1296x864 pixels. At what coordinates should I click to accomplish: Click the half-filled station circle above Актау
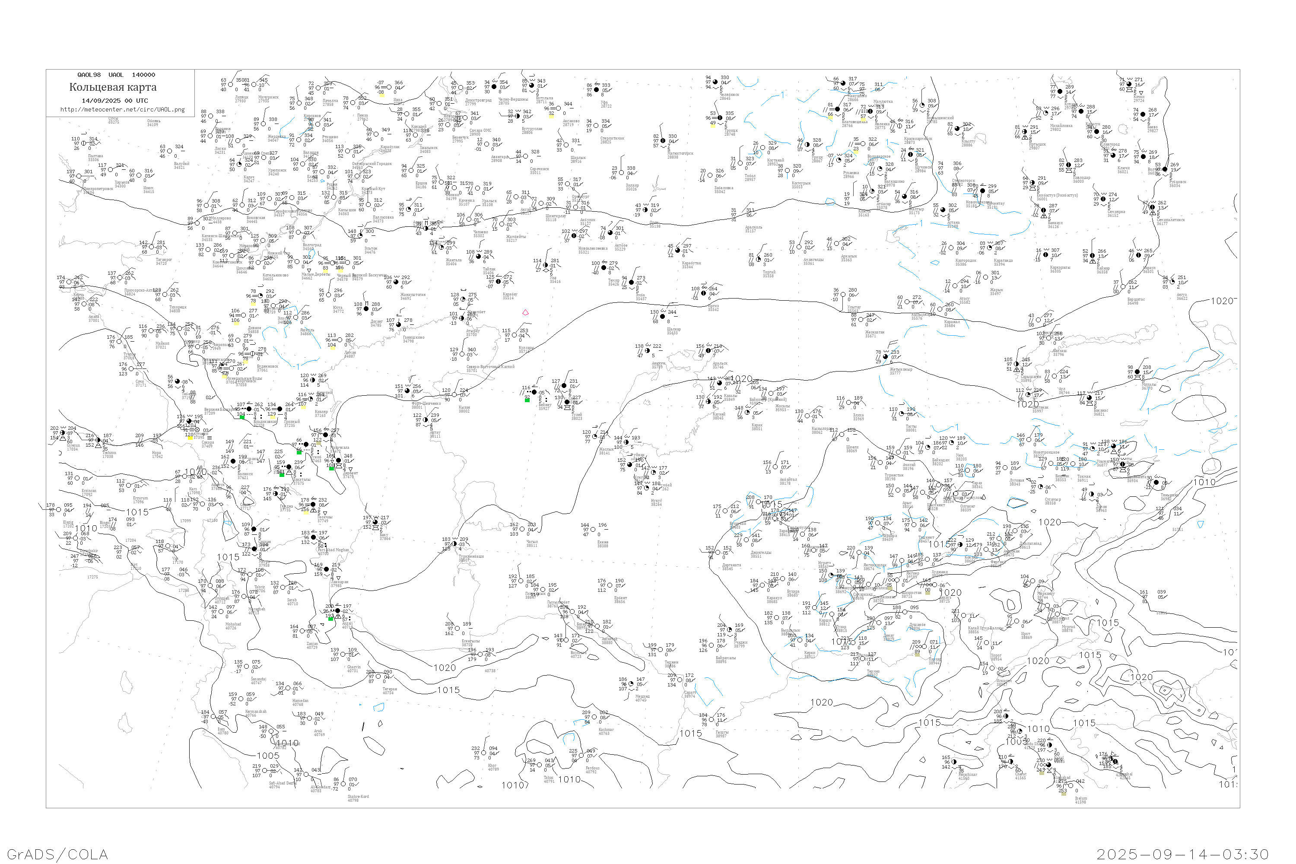coord(426,420)
